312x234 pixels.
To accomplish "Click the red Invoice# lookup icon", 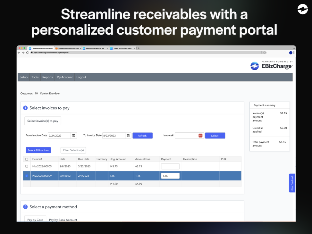I will pyautogui.click(x=200, y=136).
